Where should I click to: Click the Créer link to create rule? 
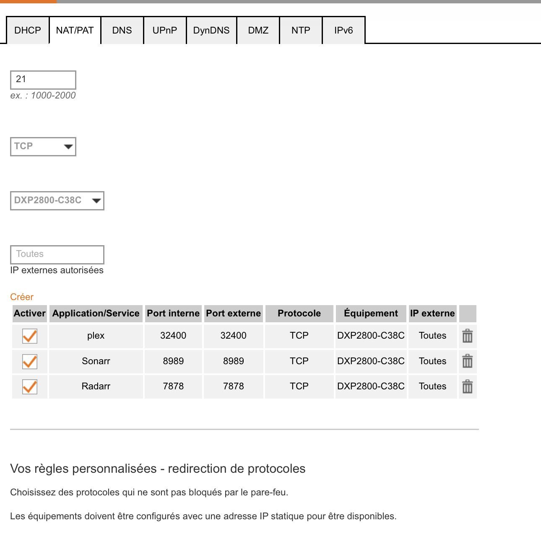(22, 297)
